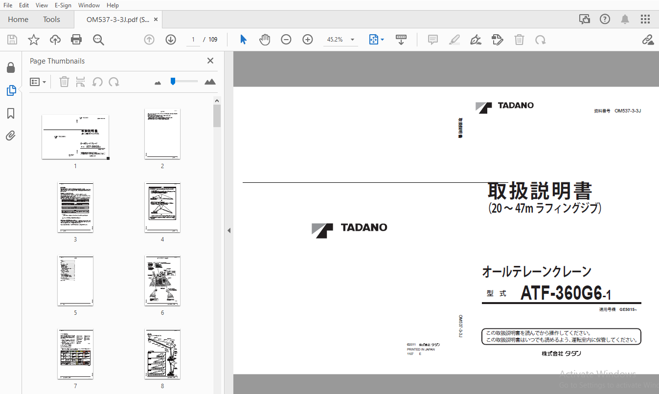Rotate pages clockwise in thumbnails
Viewport: 659px width, 394px height.
114,82
